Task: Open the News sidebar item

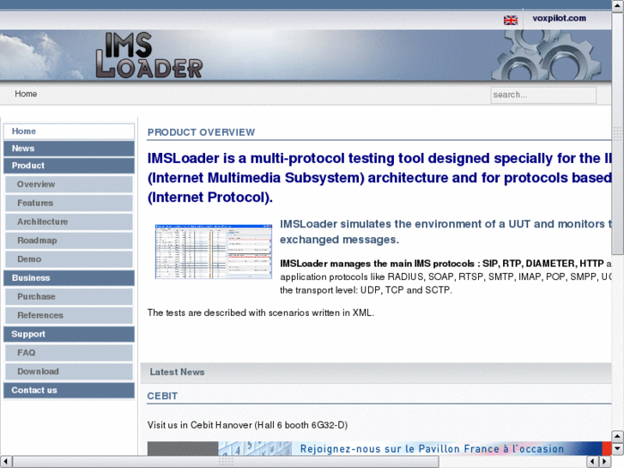Action: click(69, 149)
